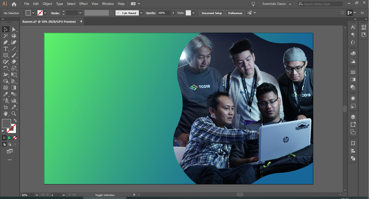371x199 pixels.
Task: Click the Preferences button
Action: pos(235,13)
